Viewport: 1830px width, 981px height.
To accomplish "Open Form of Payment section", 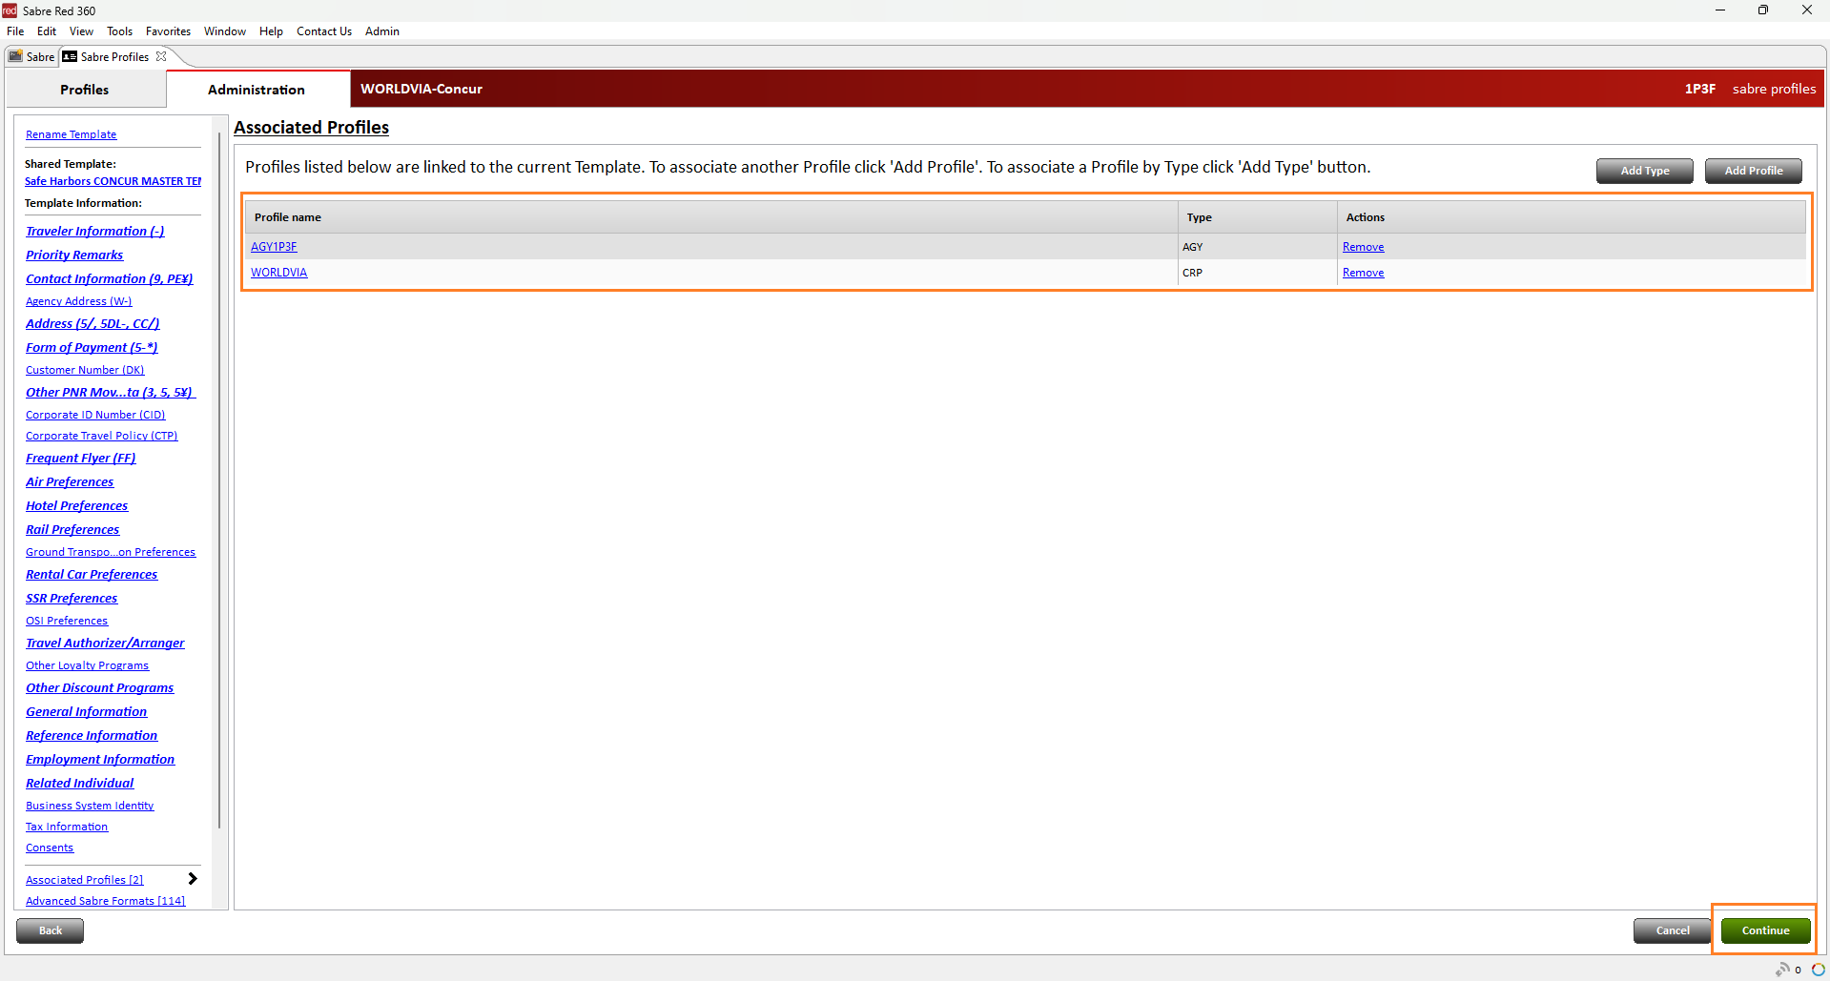I will point(92,347).
